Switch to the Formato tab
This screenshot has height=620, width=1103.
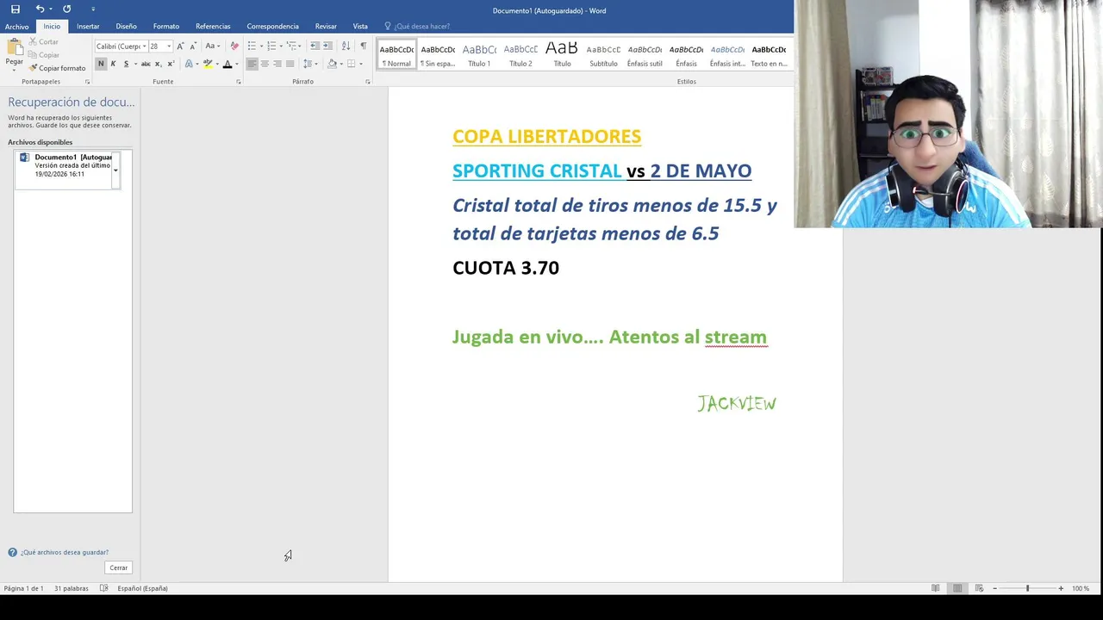pos(166,27)
